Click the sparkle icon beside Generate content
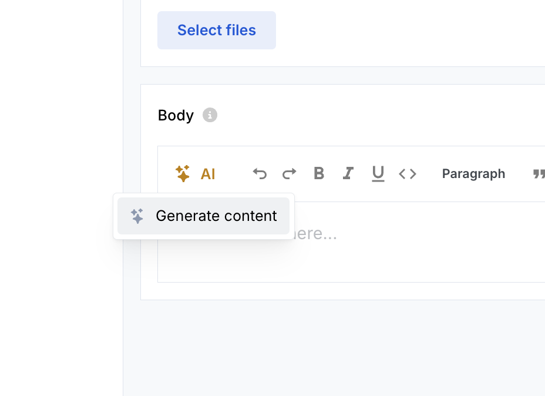545x396 pixels. [x=137, y=216]
